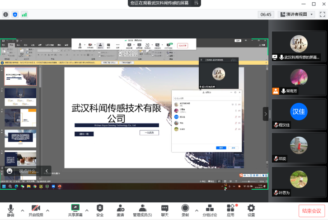Show meeting info via top-left info icon

pyautogui.click(x=6, y=14)
